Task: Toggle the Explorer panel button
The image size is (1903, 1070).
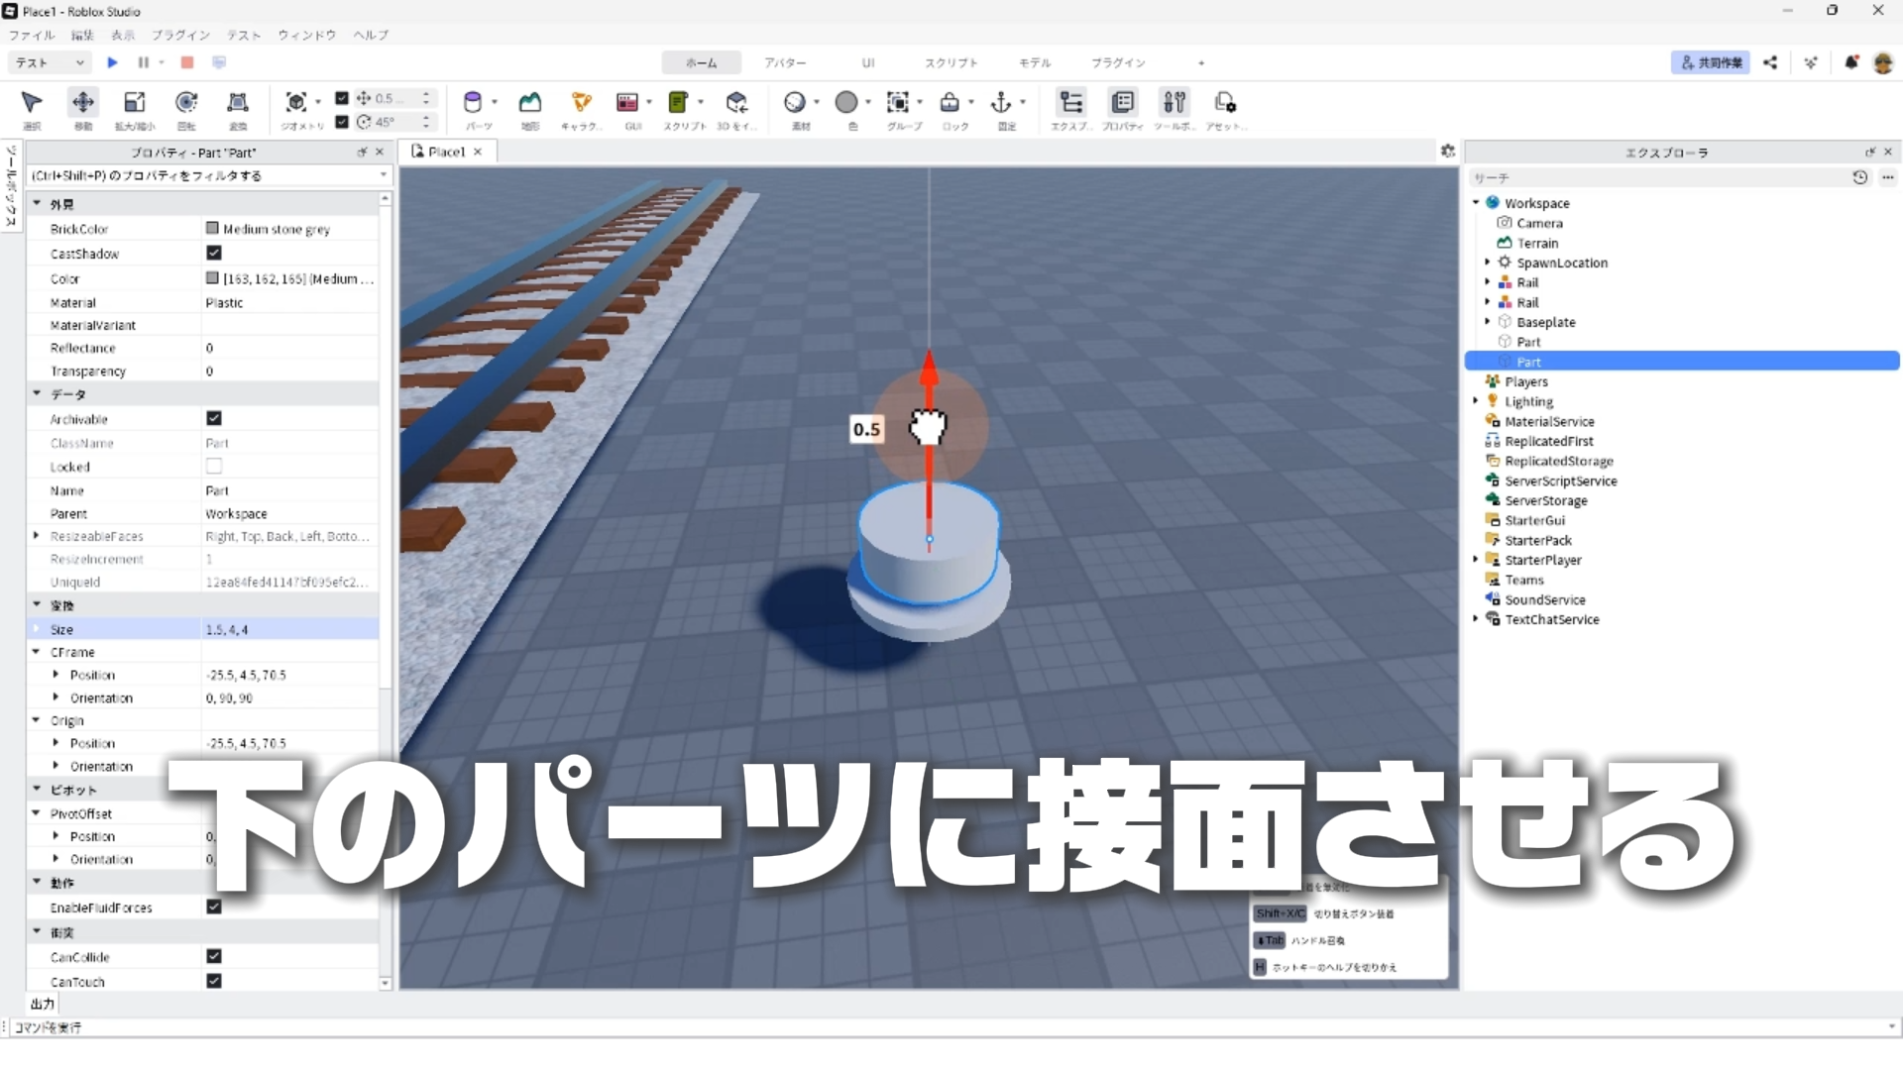Action: [1070, 103]
